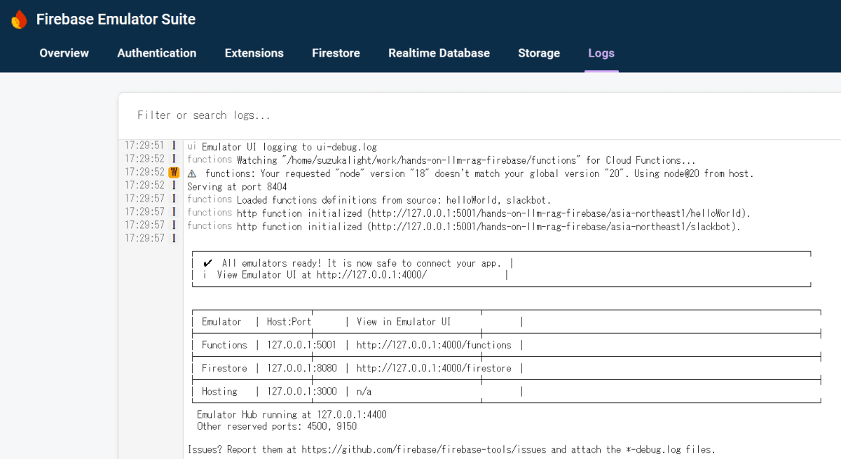The width and height of the screenshot is (841, 459).
Task: Click the 'Emulator Hub running at 127.0.0.1:4400' line
Action: [x=292, y=414]
